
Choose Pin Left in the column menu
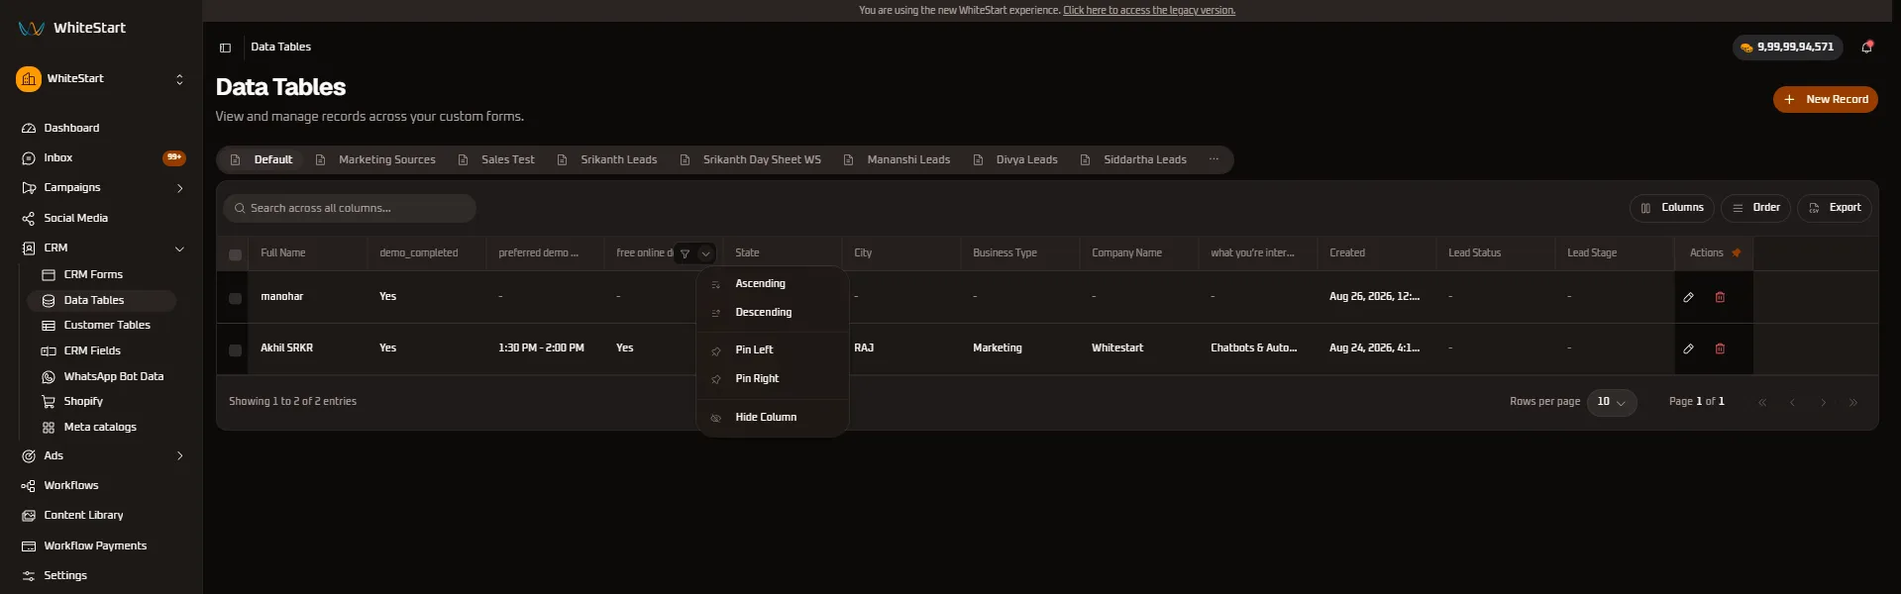[773, 349]
